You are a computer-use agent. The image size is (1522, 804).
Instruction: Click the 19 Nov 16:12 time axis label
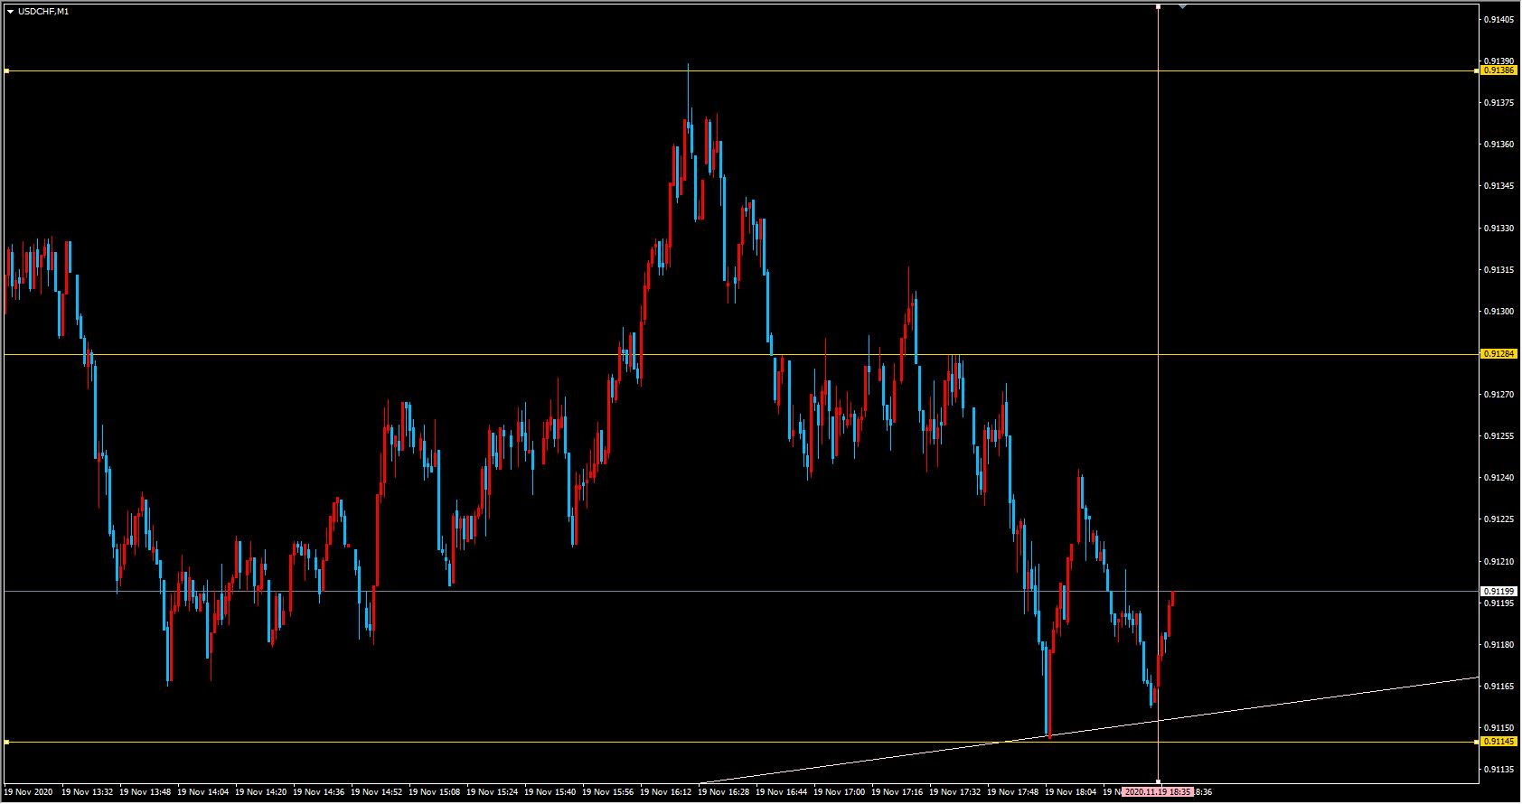666,792
